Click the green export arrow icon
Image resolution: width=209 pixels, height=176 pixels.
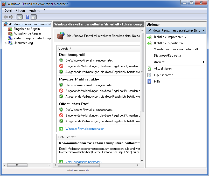[x=149, y=43]
